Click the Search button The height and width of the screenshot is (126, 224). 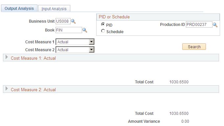point(194,47)
